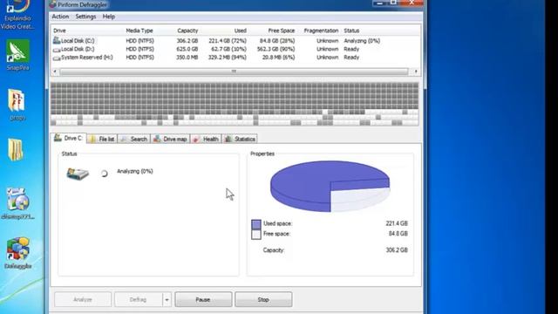Open the SnapPea desktop shortcut
The image size is (558, 314).
[x=17, y=55]
